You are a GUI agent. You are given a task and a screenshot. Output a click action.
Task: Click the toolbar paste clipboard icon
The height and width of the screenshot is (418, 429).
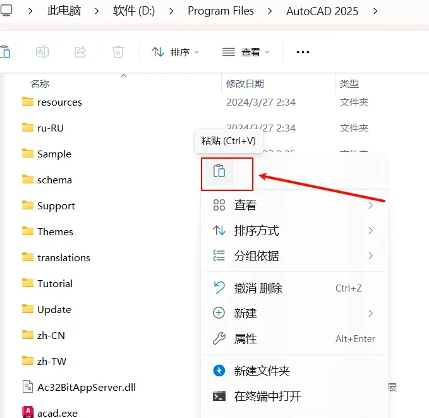[x=5, y=52]
